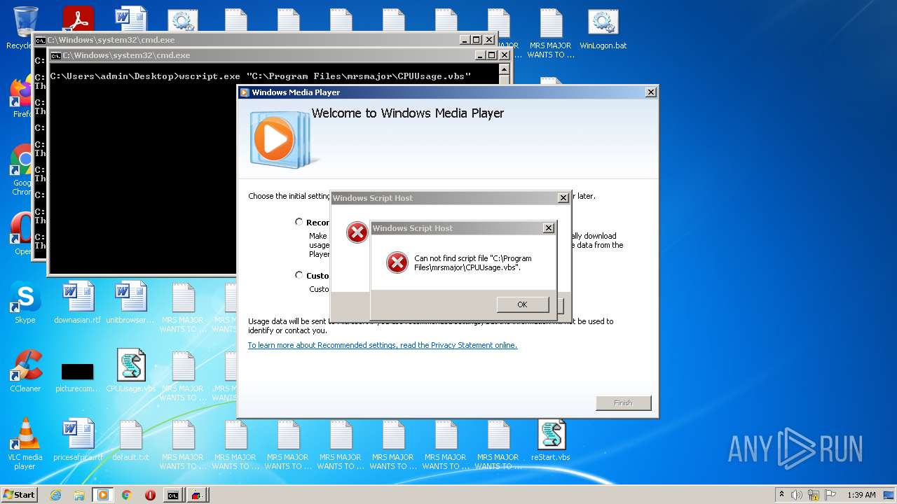897x504 pixels.
Task: Launch Skype from the desktop
Action: pyautogui.click(x=25, y=302)
